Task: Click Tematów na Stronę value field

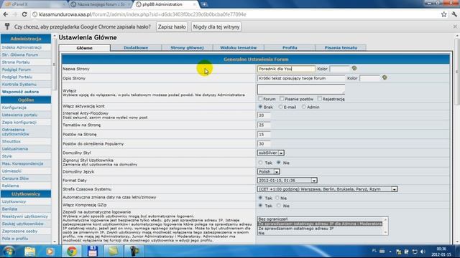Action: (x=264, y=125)
